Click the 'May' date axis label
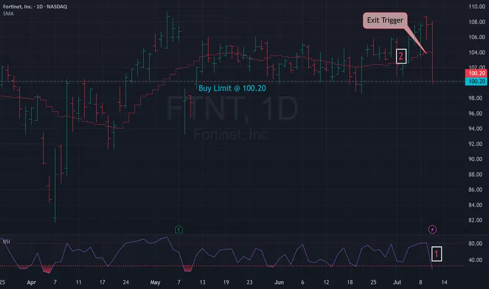 pos(155,283)
